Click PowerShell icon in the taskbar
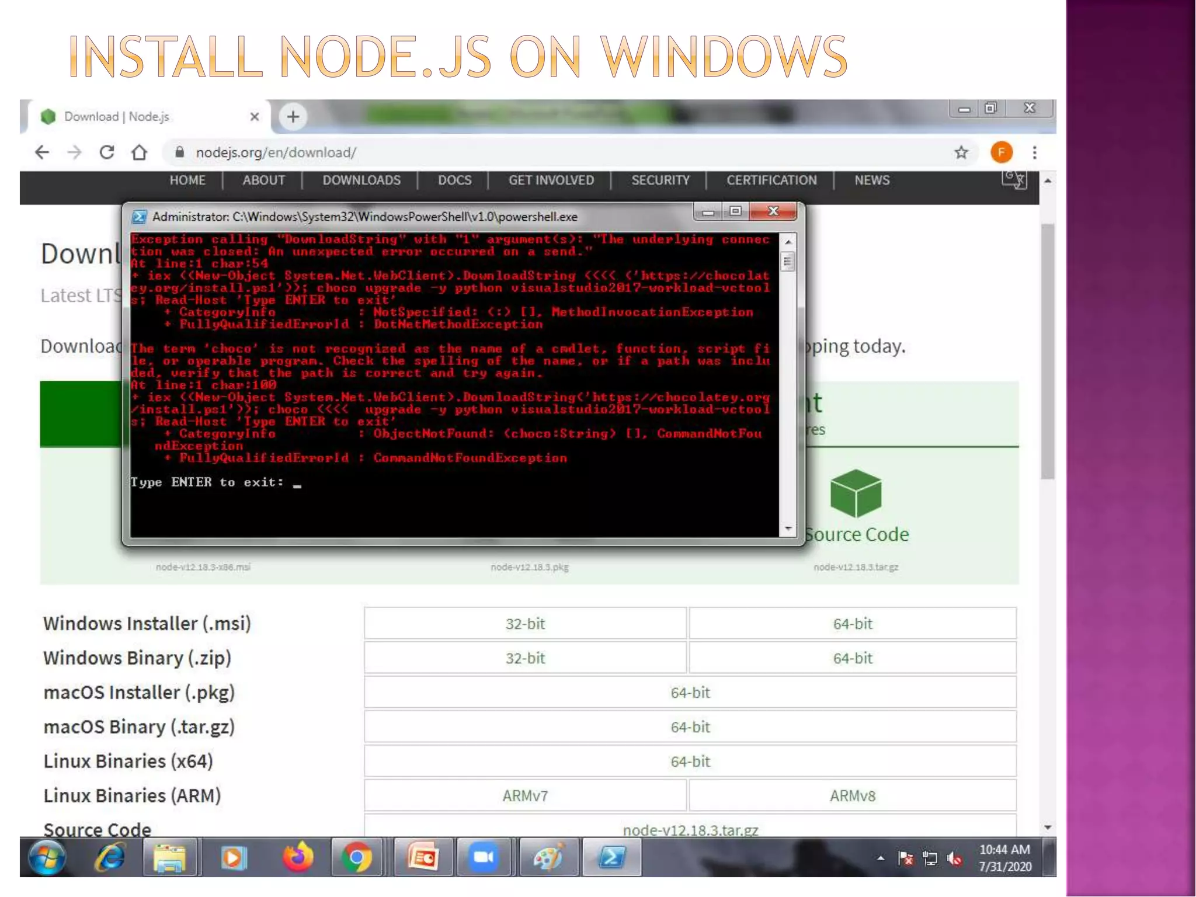The width and height of the screenshot is (1196, 897). point(611,857)
